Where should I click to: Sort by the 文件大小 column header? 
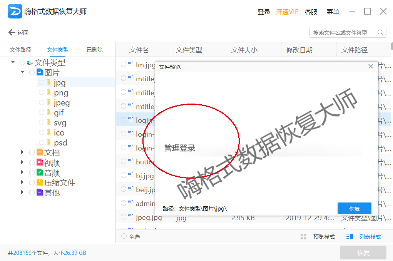(x=253, y=50)
